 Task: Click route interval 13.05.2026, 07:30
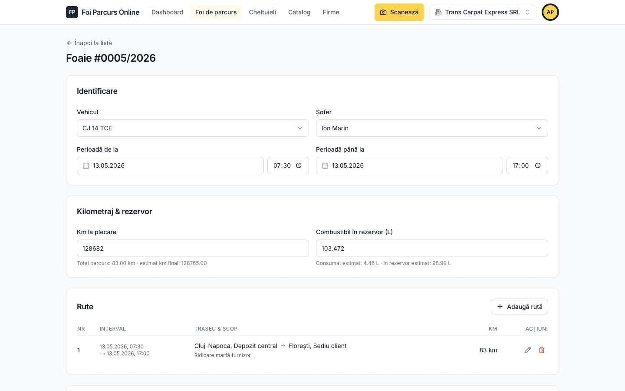[x=122, y=347]
